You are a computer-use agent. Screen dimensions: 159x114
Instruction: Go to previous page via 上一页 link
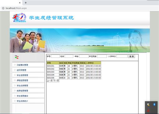(50, 81)
